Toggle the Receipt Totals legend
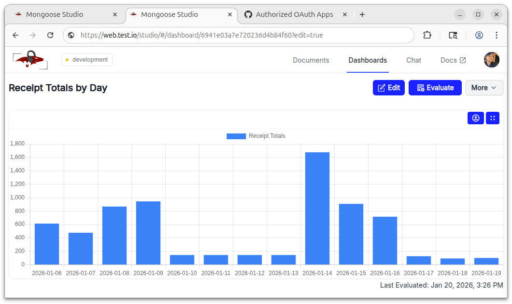The height and width of the screenshot is (304, 512). [256, 136]
